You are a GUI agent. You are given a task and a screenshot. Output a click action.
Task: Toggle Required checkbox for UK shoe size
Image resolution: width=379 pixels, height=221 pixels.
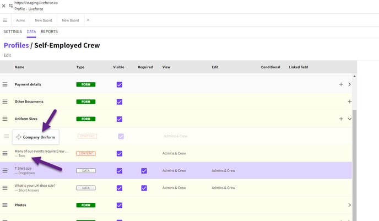[144, 188]
